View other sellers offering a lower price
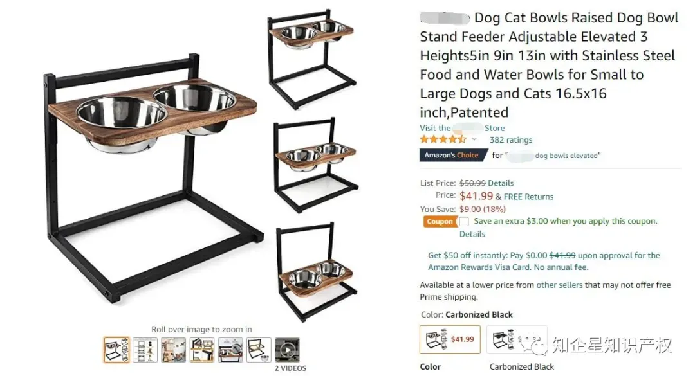Image resolution: width=695 pixels, height=376 pixels. [x=559, y=285]
